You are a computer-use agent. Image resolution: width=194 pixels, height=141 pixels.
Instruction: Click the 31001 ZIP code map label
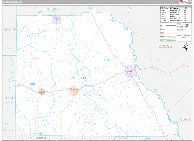(x=107, y=60)
